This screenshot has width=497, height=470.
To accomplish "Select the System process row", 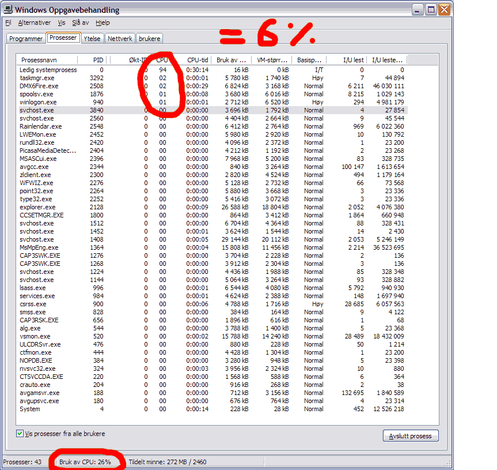I will (x=212, y=409).
